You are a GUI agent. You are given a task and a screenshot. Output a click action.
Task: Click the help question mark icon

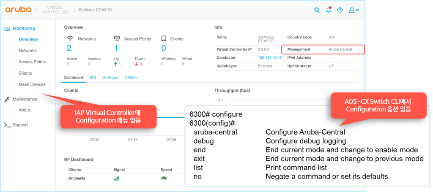point(340,10)
